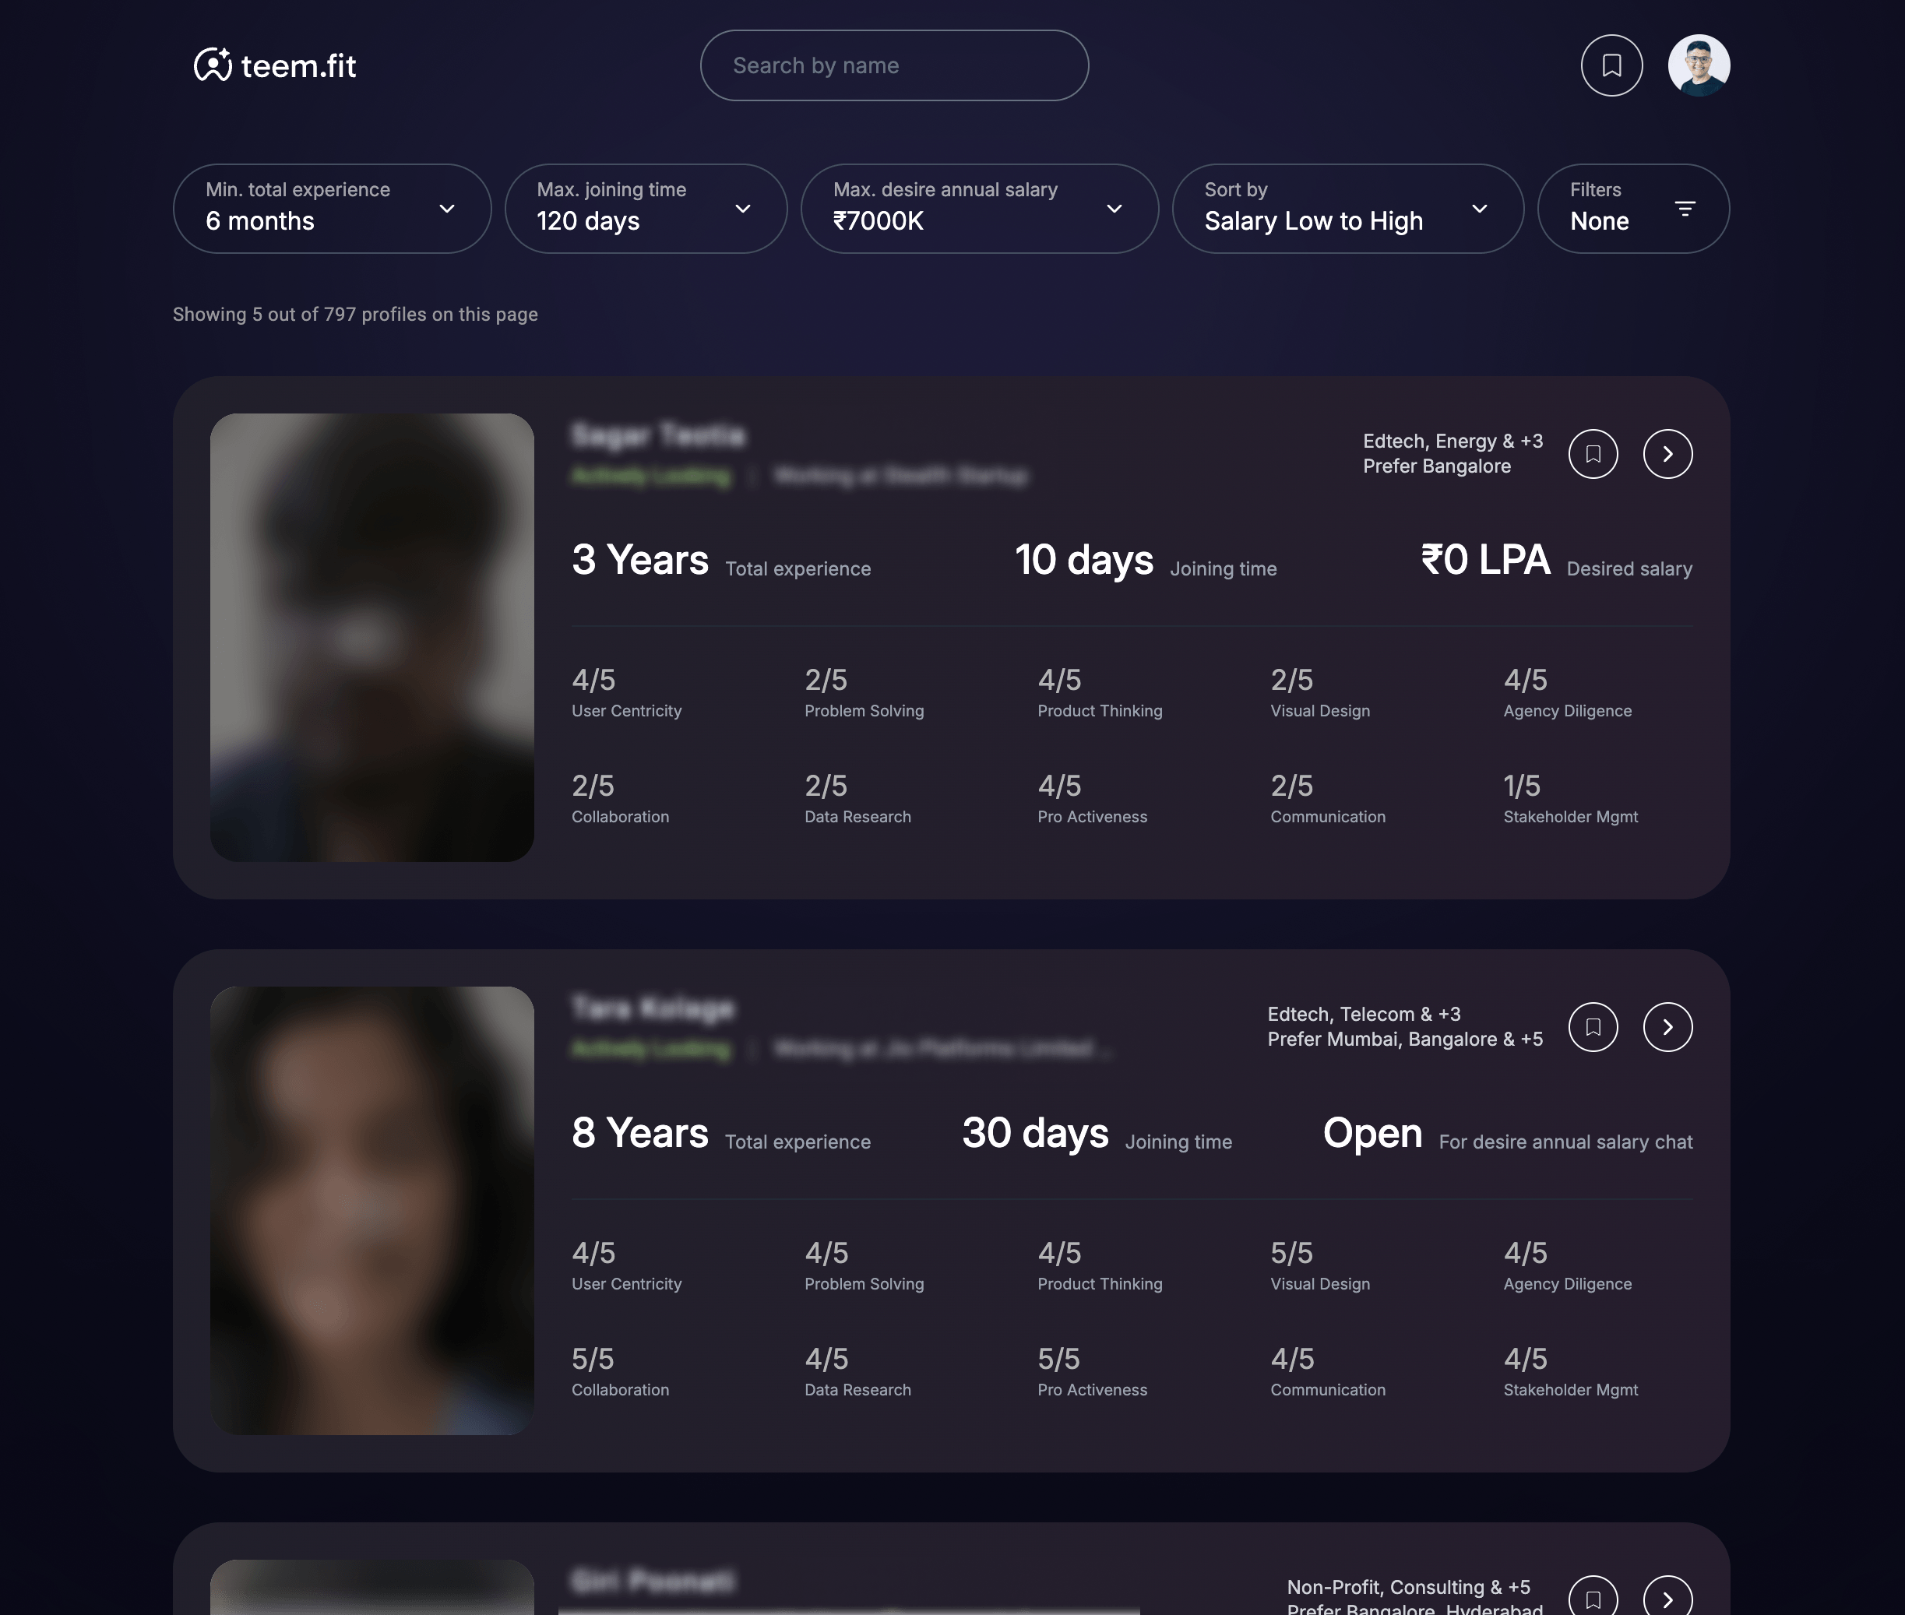Click the 8 Years total experience value

640,1132
